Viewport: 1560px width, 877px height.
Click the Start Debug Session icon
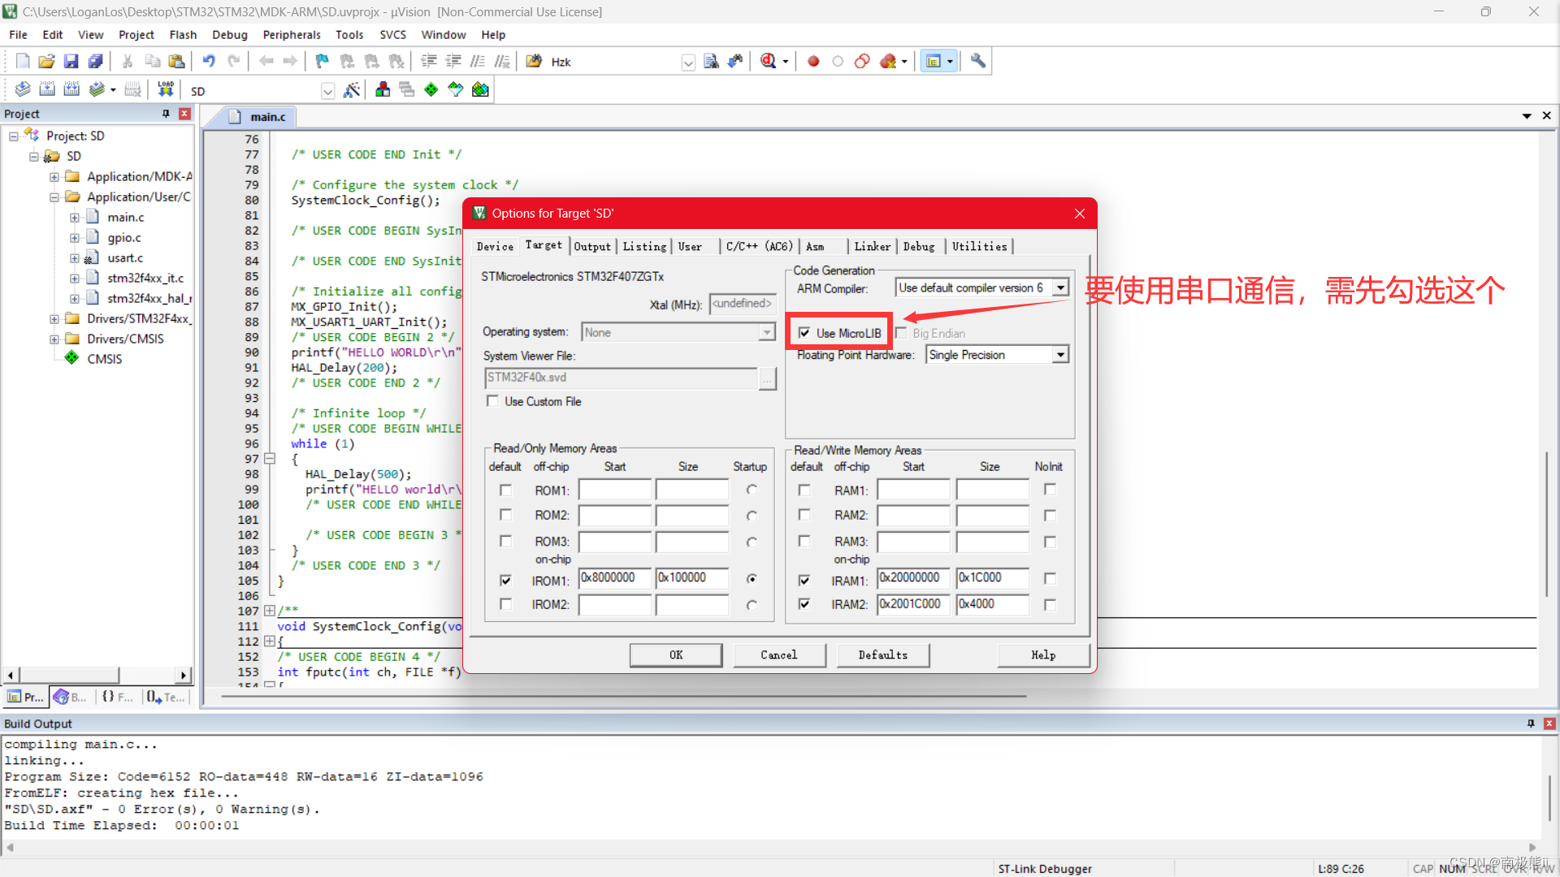click(x=769, y=62)
